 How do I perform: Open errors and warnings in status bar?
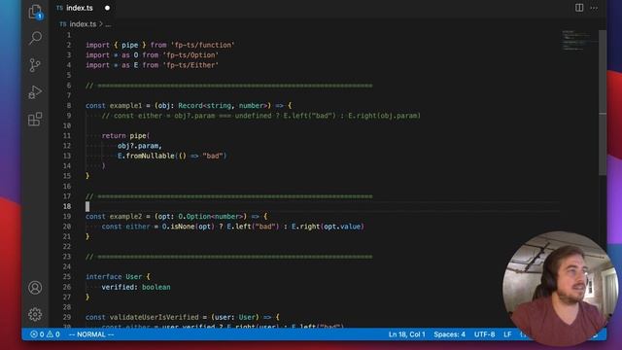[46, 334]
